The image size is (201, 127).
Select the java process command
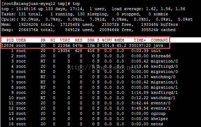pyautogui.click(x=158, y=46)
